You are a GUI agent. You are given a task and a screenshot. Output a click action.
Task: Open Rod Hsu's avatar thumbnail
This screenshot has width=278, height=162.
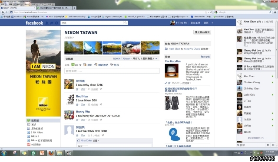tap(69, 99)
